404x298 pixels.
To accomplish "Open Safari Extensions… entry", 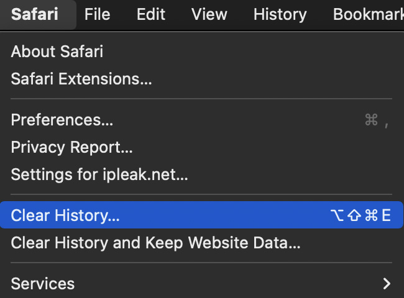I will pos(81,79).
